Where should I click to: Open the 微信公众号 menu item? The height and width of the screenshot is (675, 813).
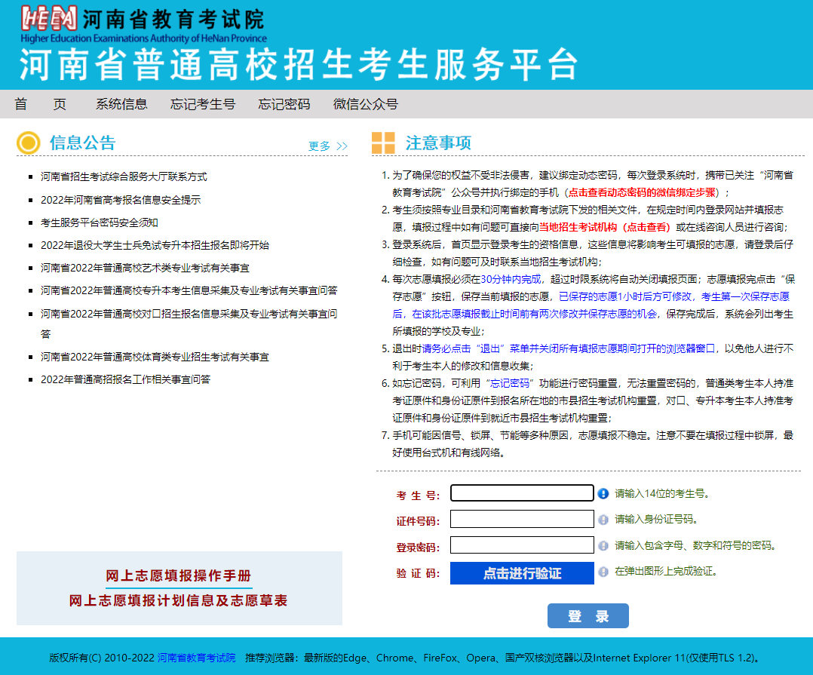pyautogui.click(x=365, y=104)
